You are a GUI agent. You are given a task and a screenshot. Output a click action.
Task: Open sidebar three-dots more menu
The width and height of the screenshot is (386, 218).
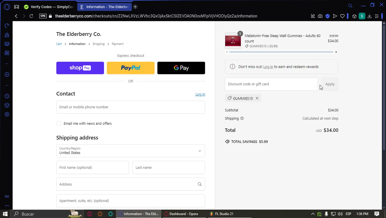coord(7,206)
